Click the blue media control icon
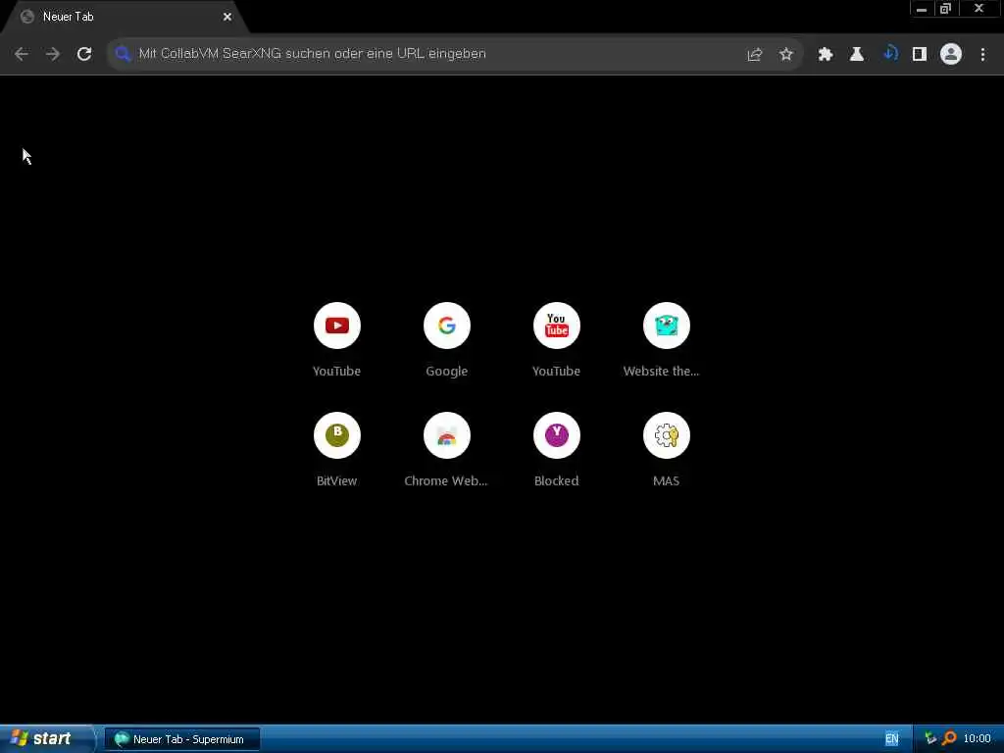Image resolution: width=1004 pixels, height=753 pixels. [890, 53]
